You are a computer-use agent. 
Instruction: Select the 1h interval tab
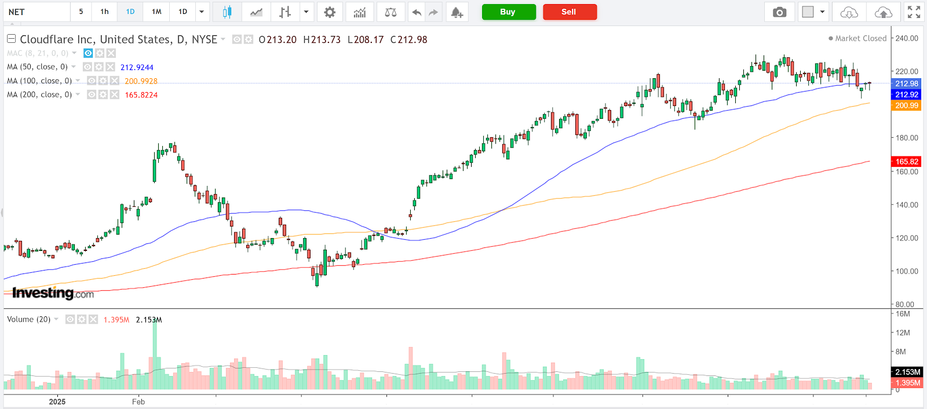104,12
